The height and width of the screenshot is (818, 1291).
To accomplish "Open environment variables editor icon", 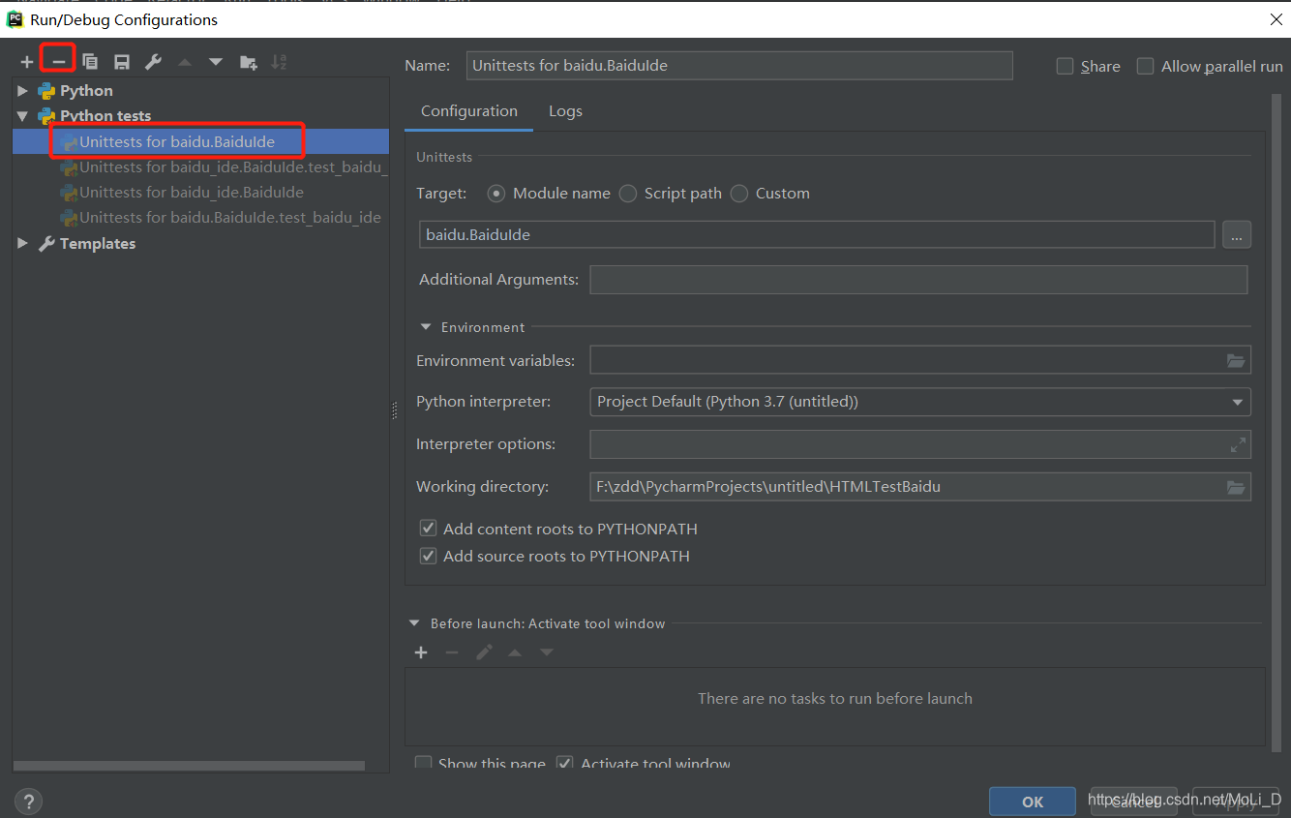I will click(x=1236, y=360).
